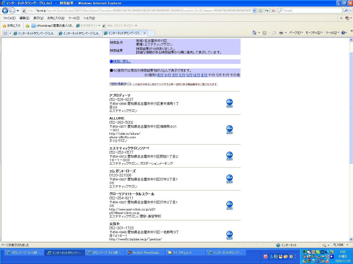Click the taskbar clock showing 5:55
This screenshot has height=264, width=353.
[343, 252]
